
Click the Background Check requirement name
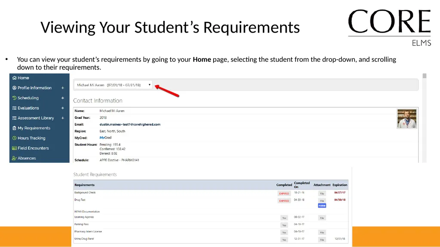(x=85, y=193)
